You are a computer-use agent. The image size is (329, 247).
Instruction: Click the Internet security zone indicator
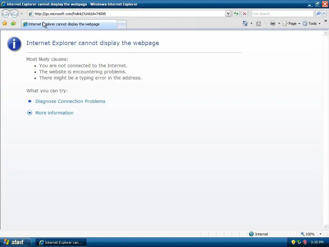pos(258,234)
